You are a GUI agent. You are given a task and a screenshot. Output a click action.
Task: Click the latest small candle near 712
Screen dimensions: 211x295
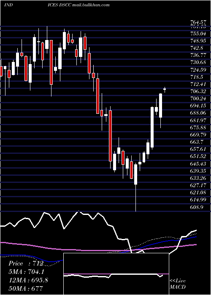165,89
